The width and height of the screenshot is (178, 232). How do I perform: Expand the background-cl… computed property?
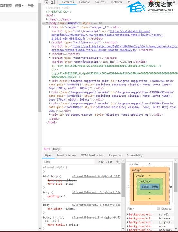[x=128, y=218]
